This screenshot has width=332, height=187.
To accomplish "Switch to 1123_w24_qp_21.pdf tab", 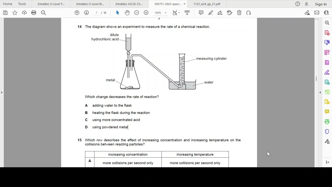I will pos(207,4).
